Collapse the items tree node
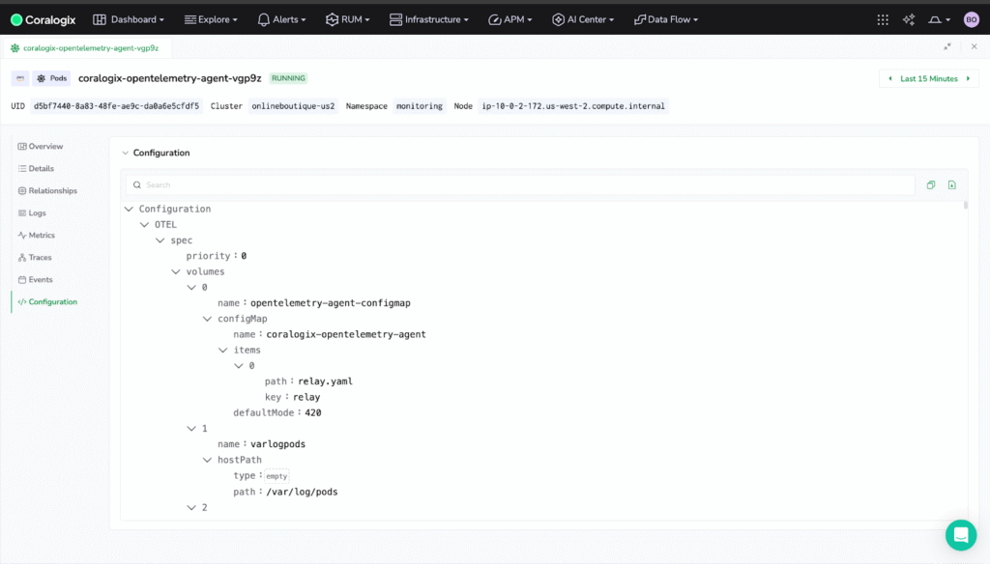990x564 pixels. click(223, 351)
